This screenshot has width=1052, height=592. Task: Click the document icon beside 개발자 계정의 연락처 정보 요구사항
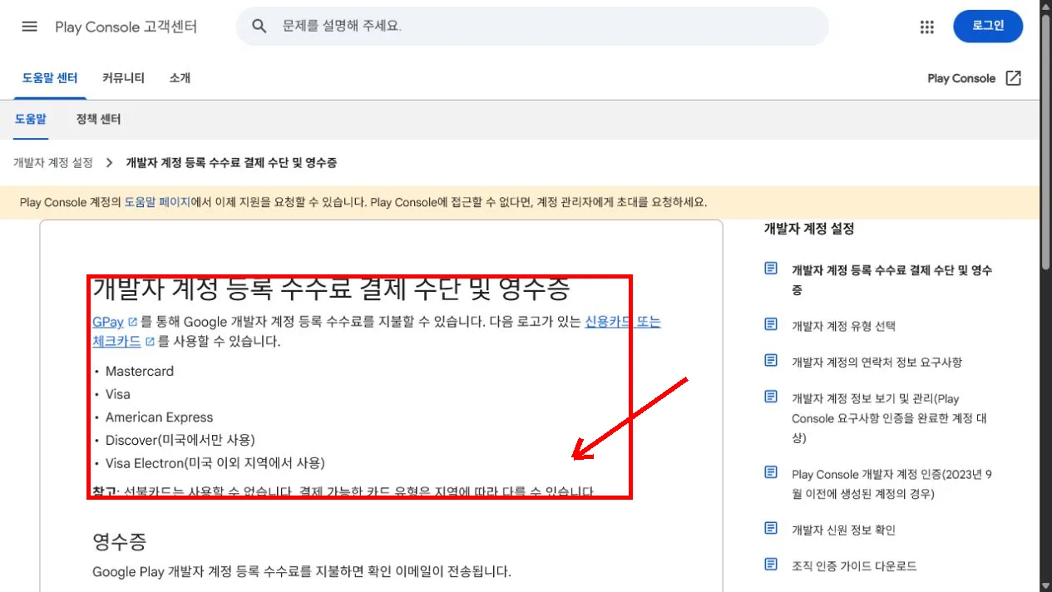pyautogui.click(x=771, y=361)
